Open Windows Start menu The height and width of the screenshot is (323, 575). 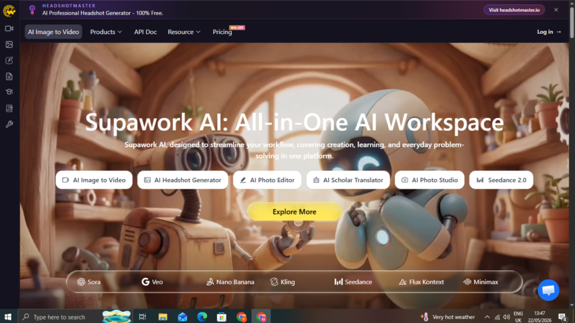[8, 317]
